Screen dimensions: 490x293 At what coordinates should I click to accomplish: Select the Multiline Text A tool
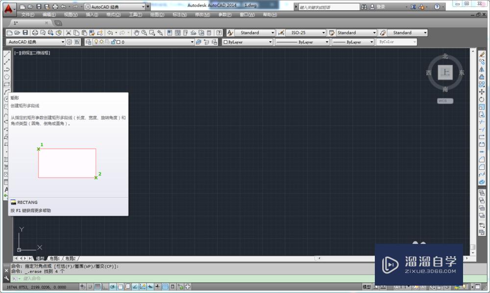(6, 189)
